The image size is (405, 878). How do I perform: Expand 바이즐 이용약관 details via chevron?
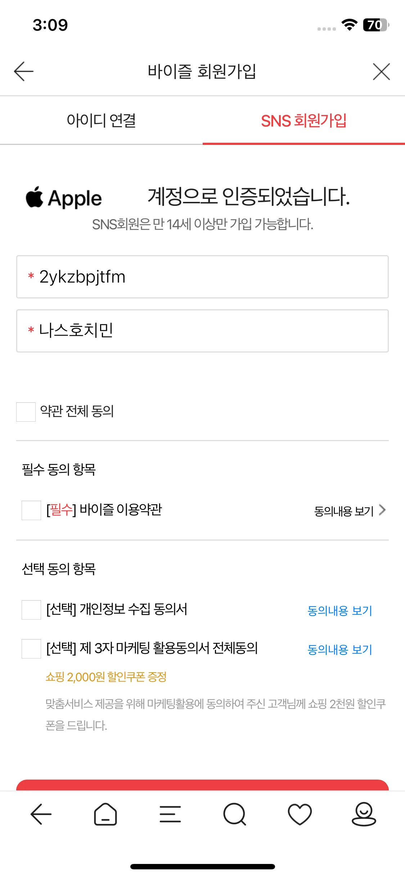tap(382, 510)
